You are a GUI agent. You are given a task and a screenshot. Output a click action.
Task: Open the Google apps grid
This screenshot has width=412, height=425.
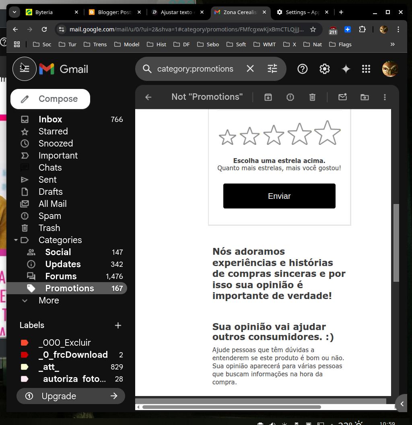click(x=366, y=69)
